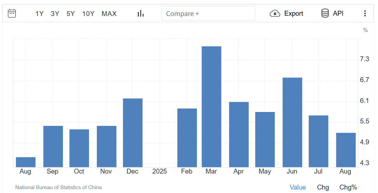Click the February 2025 bar
378x193 pixels.
click(187, 138)
